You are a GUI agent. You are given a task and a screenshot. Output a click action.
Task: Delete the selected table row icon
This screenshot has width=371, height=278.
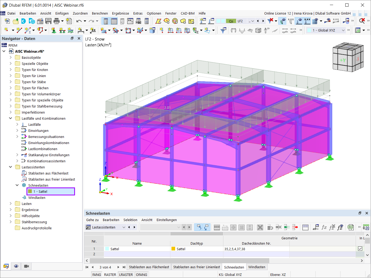[x=260, y=227]
